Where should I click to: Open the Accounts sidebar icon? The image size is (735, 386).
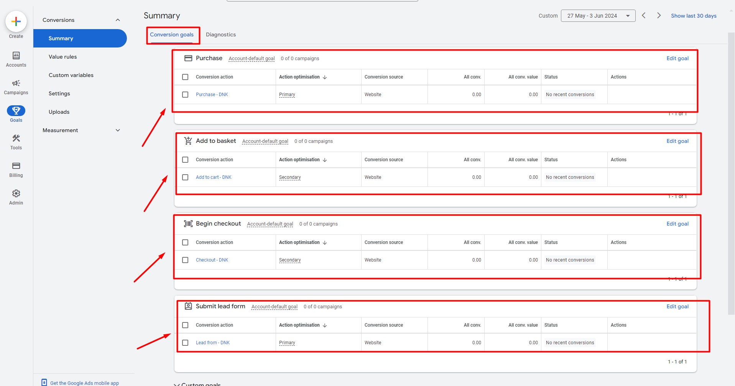coord(16,56)
